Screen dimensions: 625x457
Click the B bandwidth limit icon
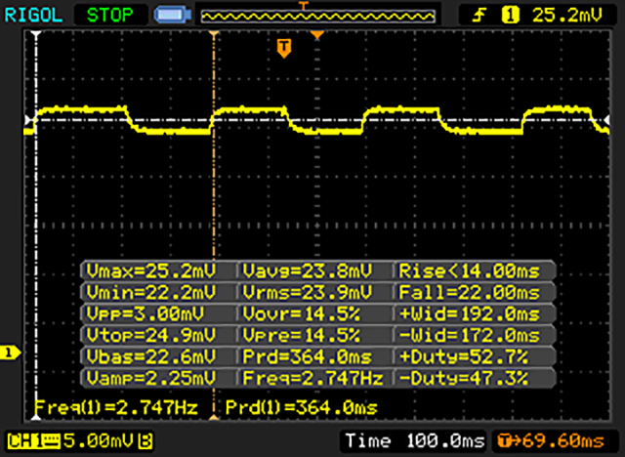tap(146, 441)
